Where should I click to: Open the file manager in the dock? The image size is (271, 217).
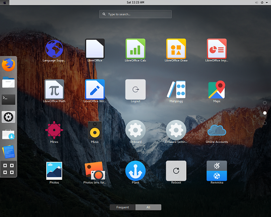9,82
